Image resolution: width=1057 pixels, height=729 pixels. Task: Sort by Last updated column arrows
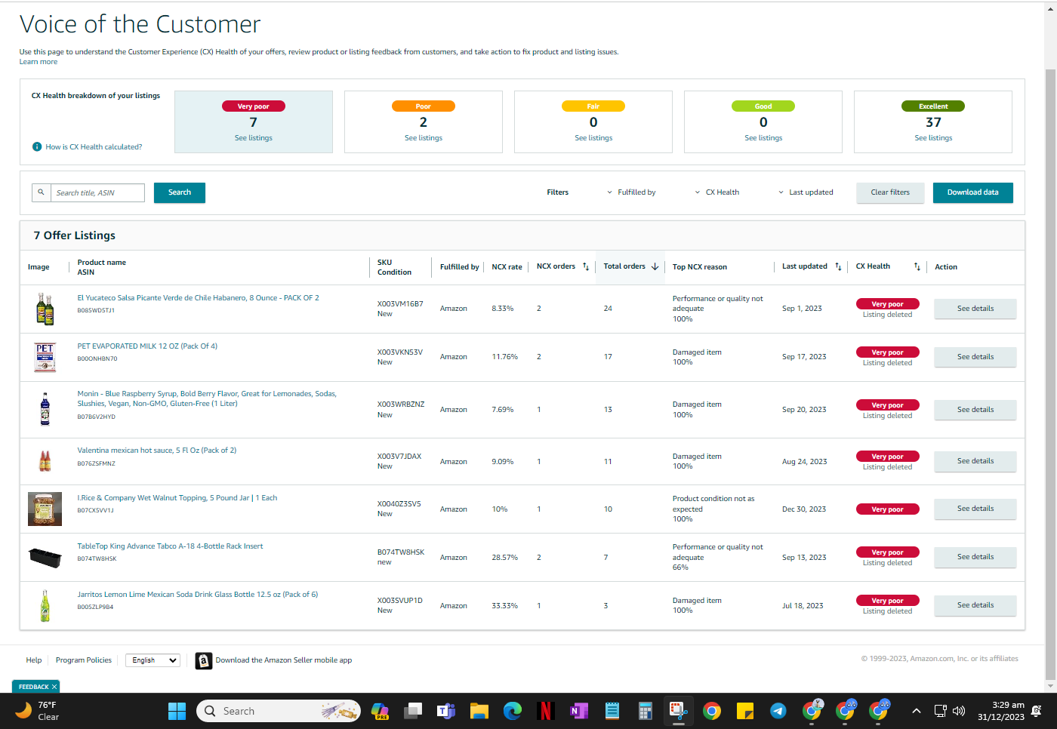838,266
